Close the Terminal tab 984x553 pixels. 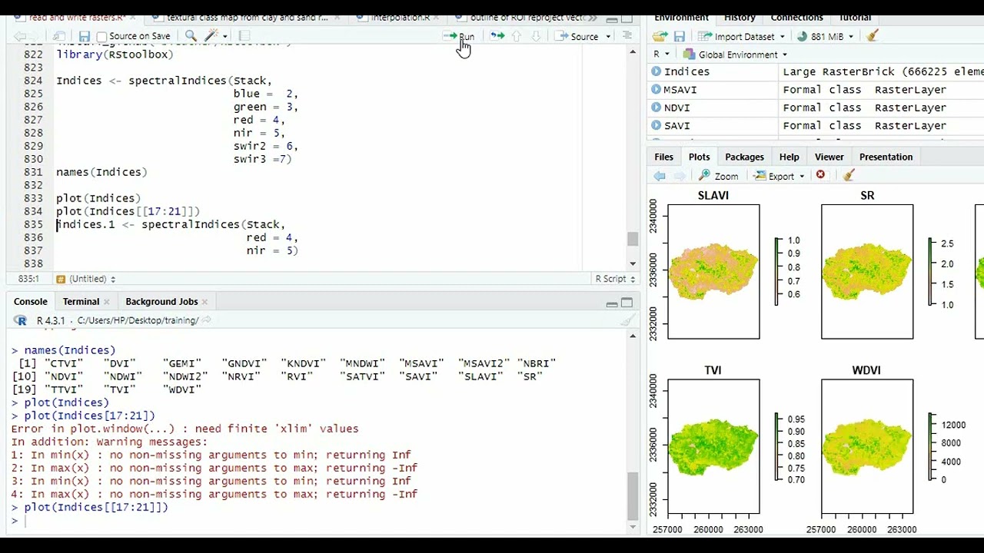point(107,302)
